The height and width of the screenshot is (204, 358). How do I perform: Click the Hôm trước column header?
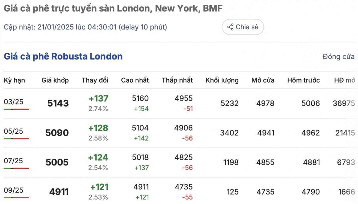tap(303, 80)
